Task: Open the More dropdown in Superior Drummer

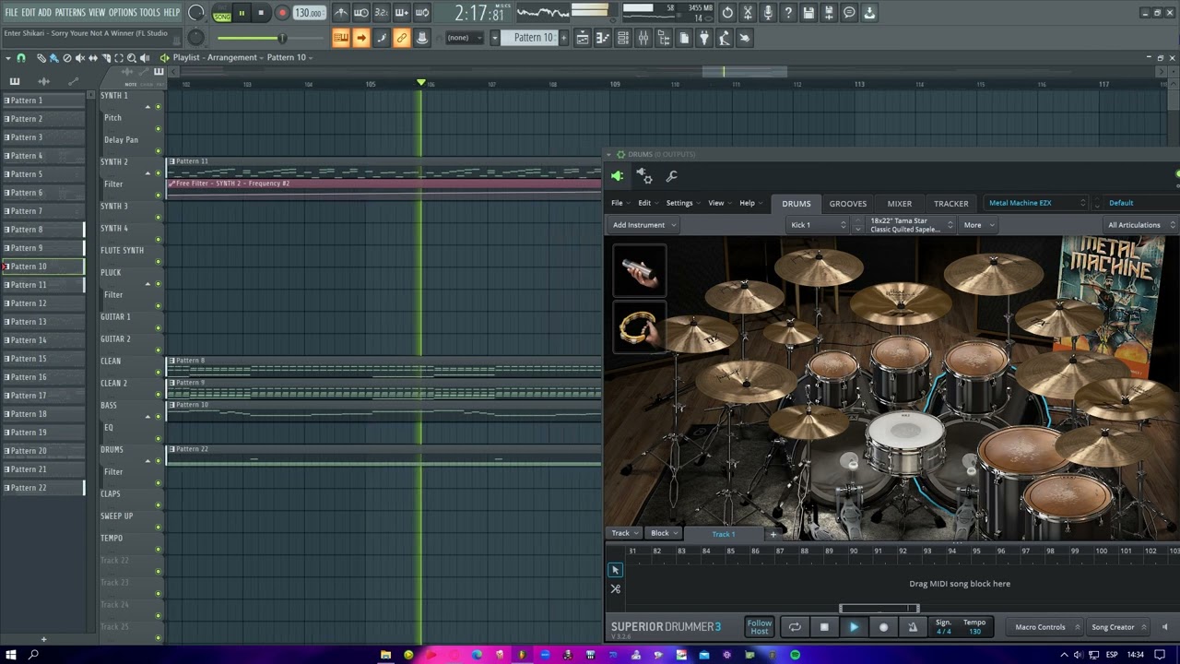Action: [x=978, y=225]
